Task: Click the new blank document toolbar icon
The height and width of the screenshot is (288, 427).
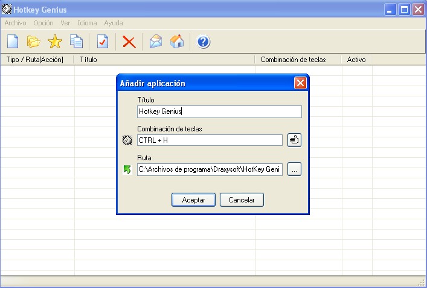Action: point(13,42)
